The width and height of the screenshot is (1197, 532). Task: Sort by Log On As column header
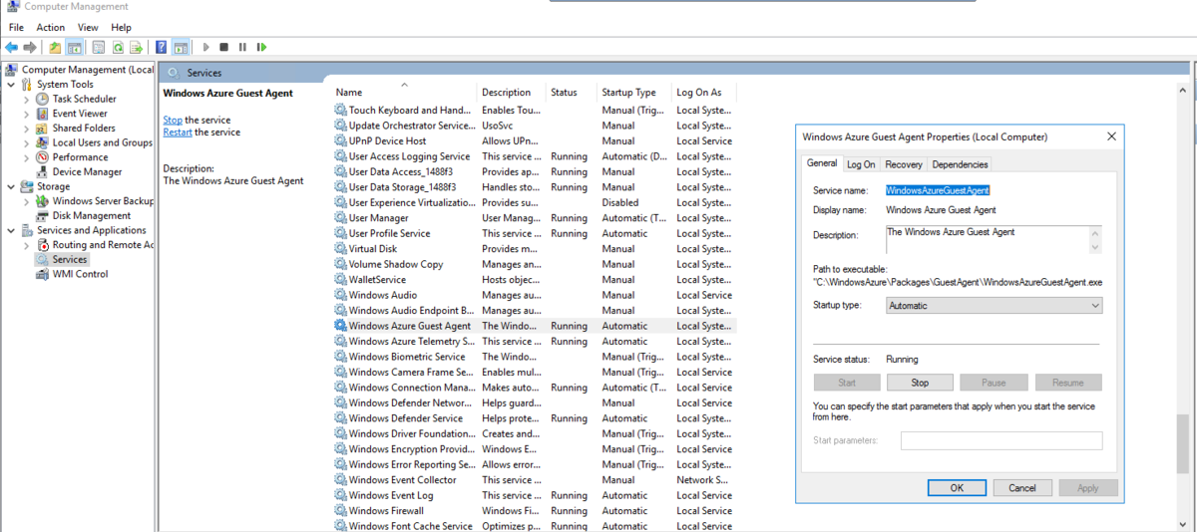(x=704, y=92)
